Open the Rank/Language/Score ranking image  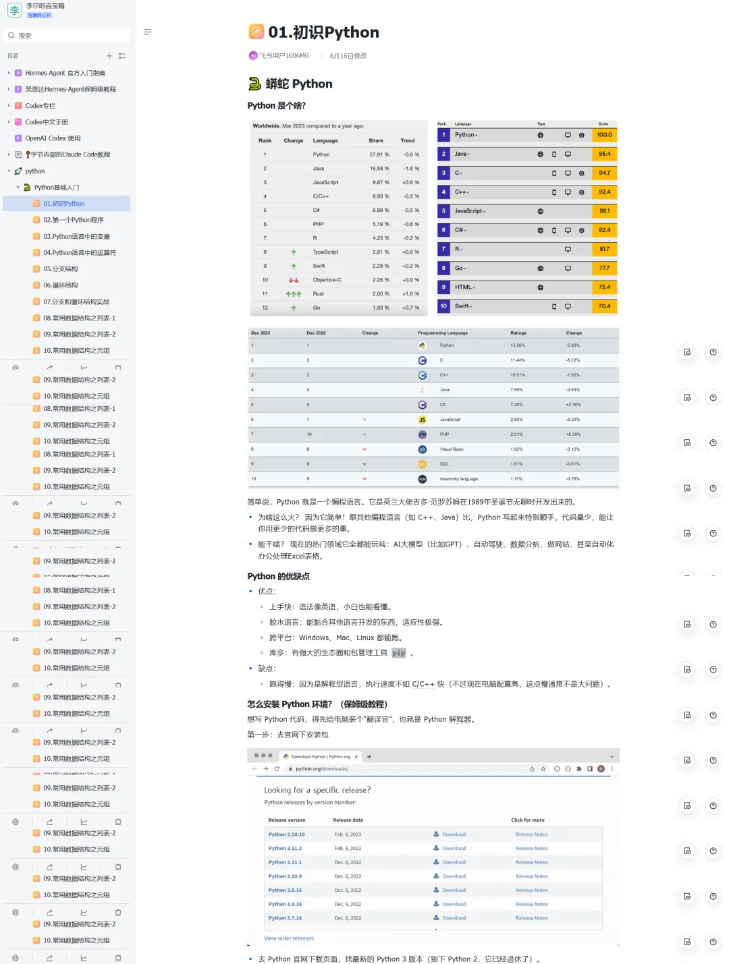pos(527,219)
